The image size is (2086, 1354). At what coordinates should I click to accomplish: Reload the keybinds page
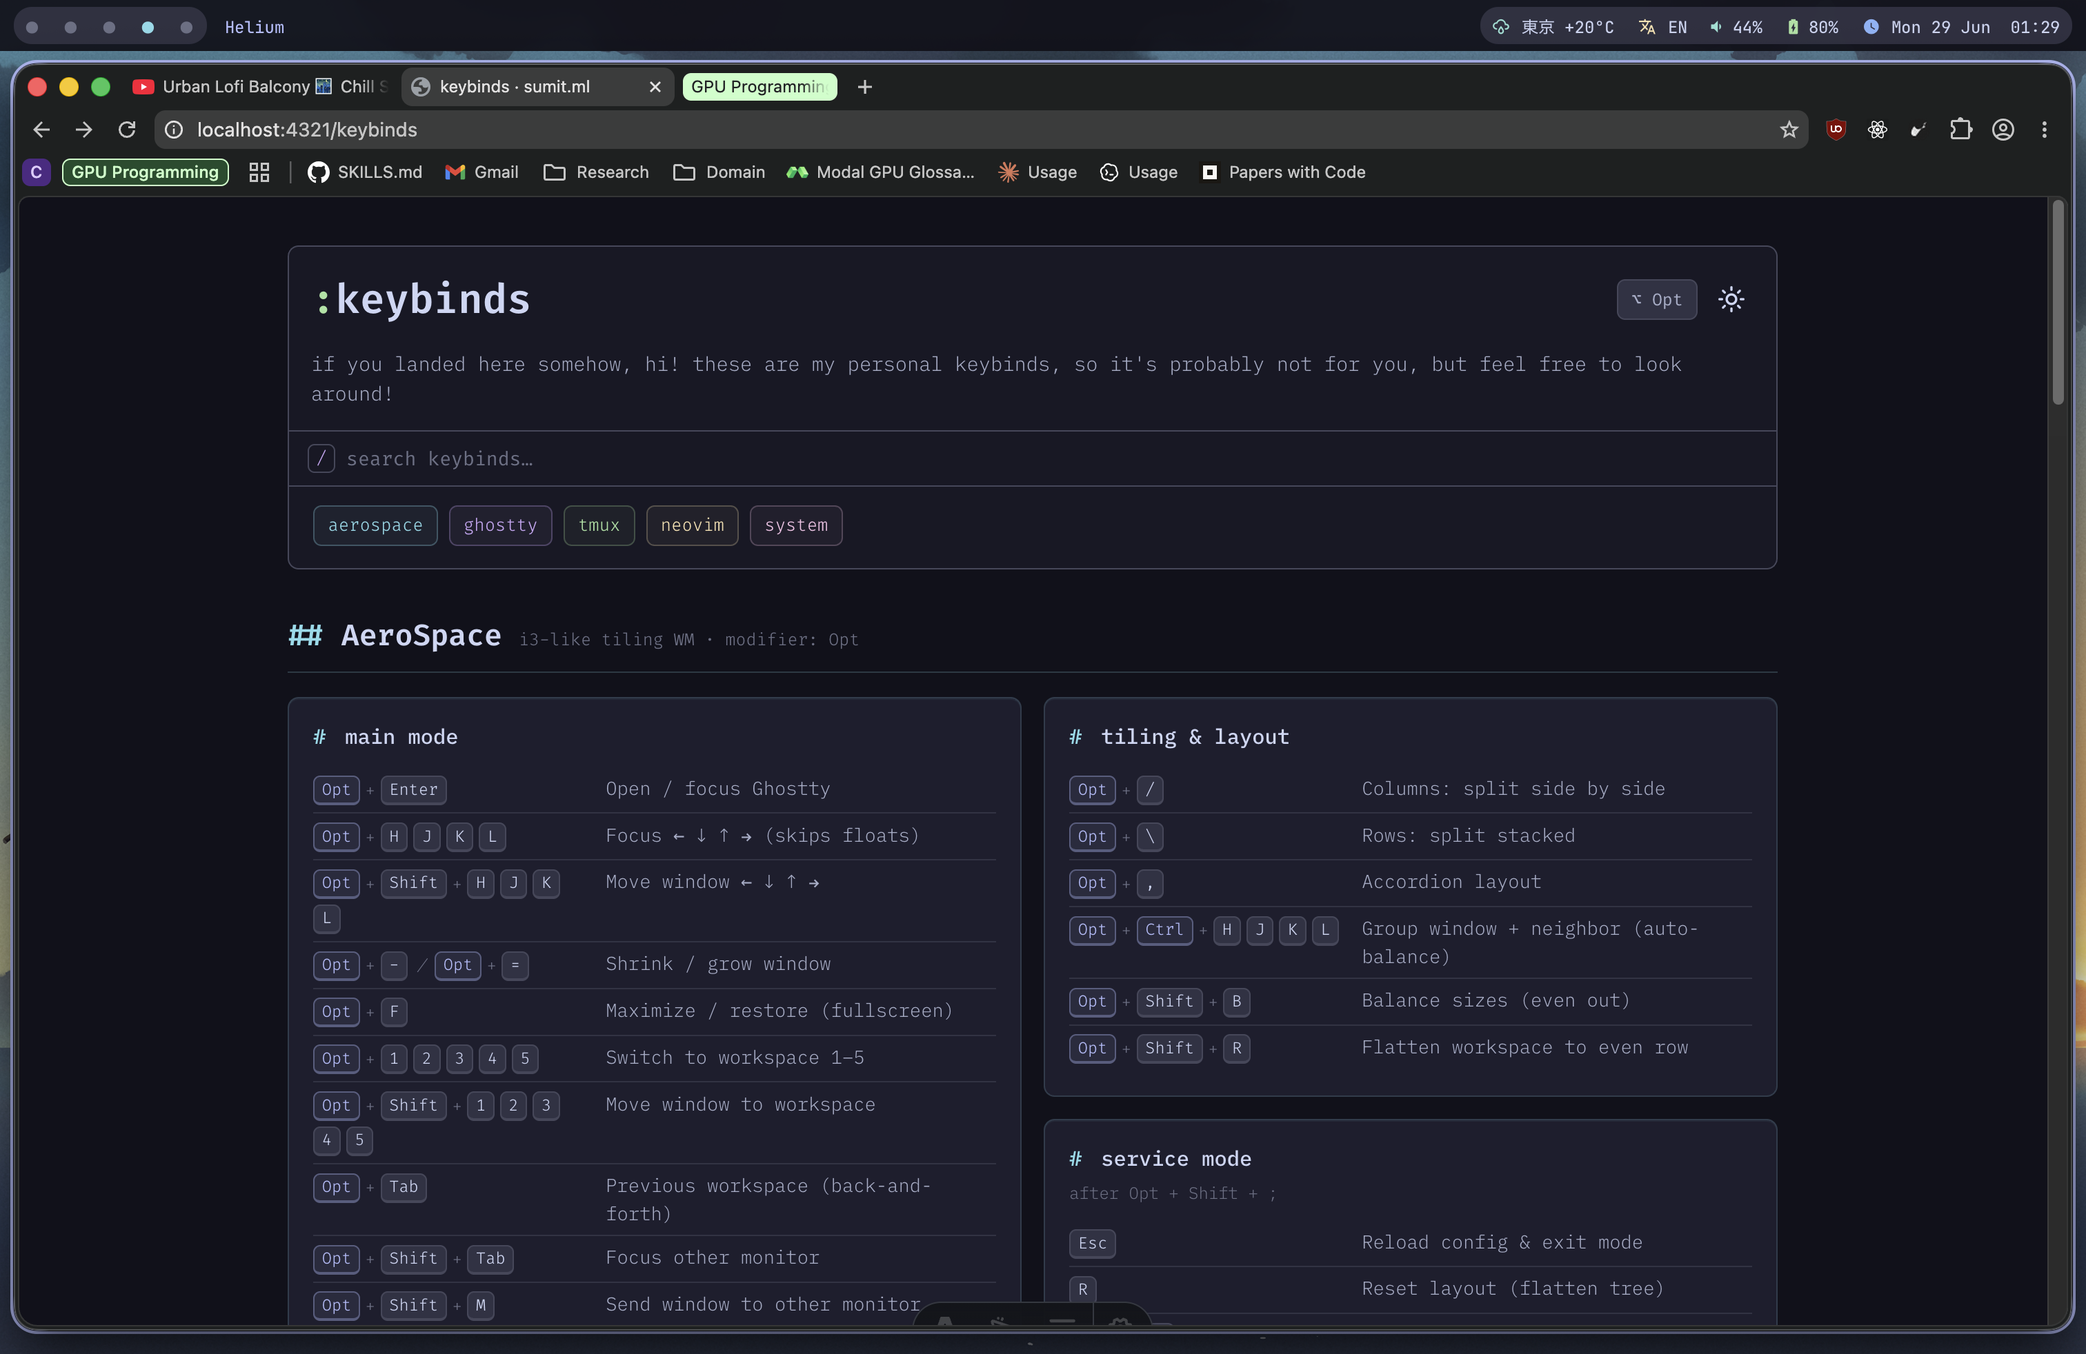(x=127, y=130)
